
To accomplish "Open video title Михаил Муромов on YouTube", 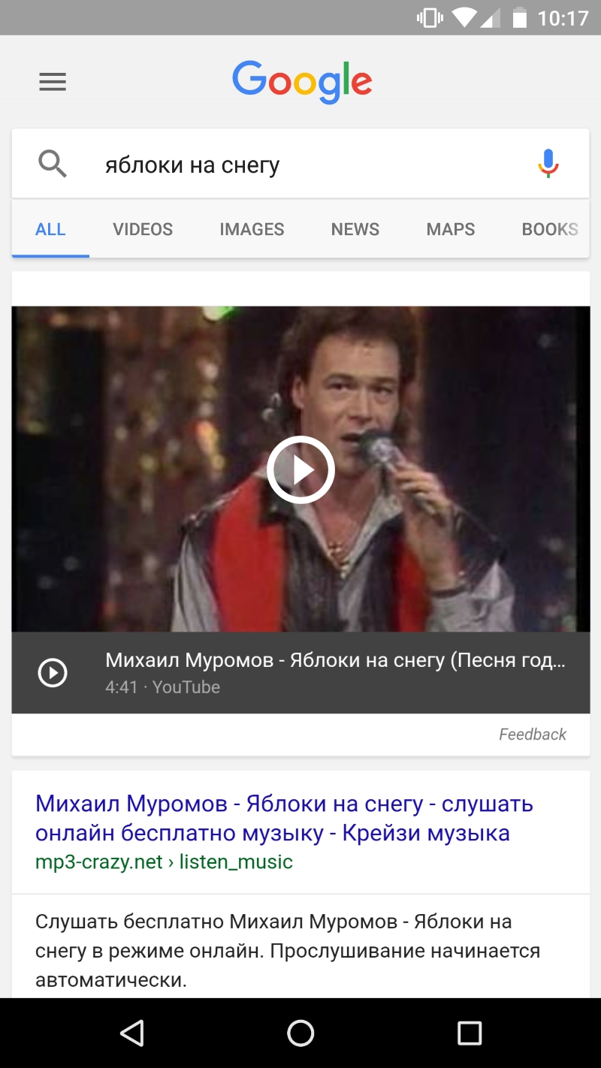I will point(335,660).
